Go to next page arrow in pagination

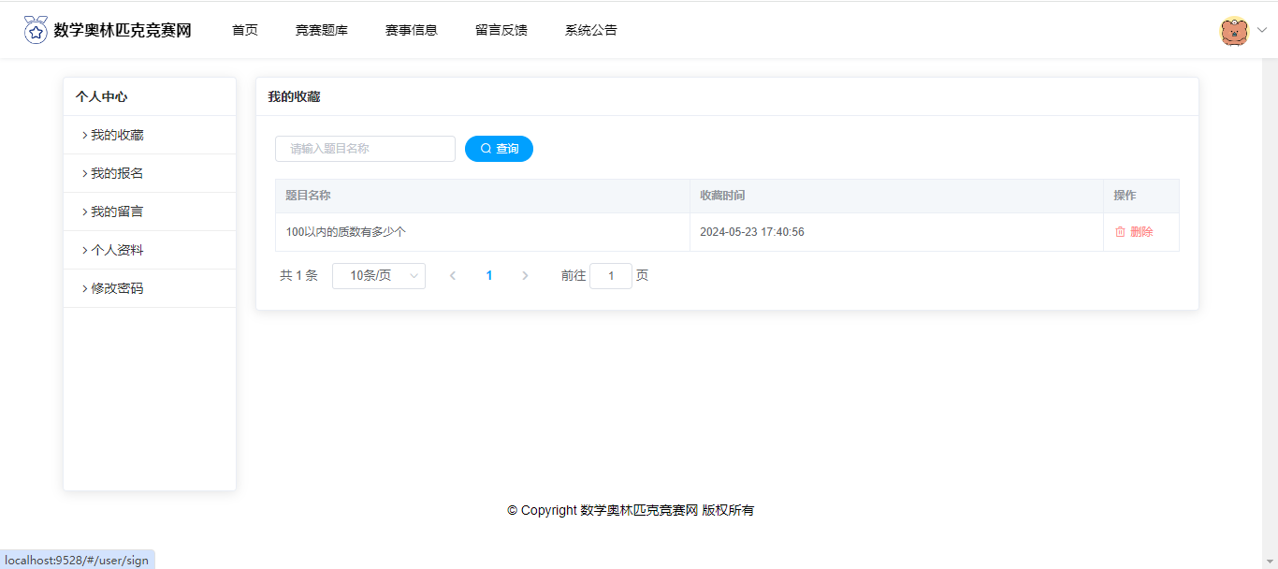[525, 276]
